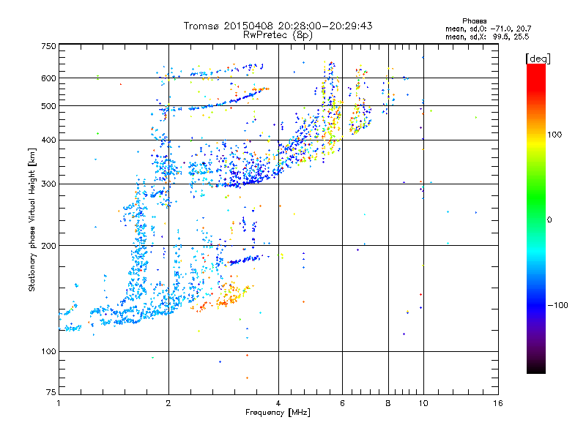Image resolution: width=586 pixels, height=439 pixels.
Task: Click the '100' colorbar tick label
Action: point(555,135)
